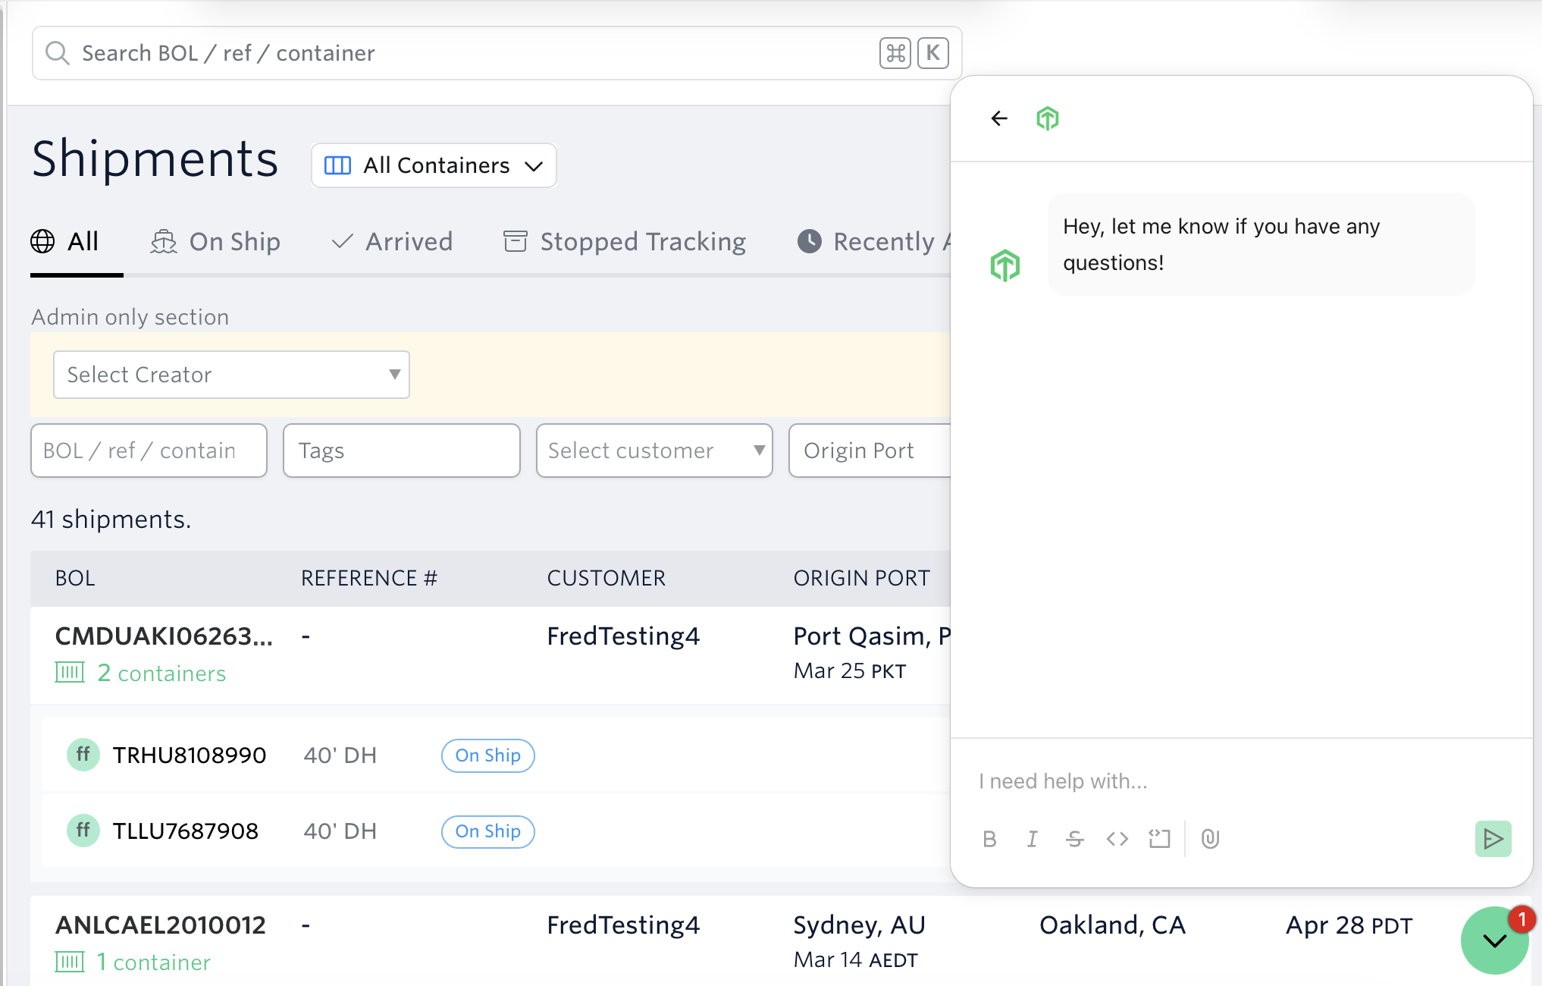Click the code block icon in chat
The height and width of the screenshot is (986, 1542).
coord(1159,839)
